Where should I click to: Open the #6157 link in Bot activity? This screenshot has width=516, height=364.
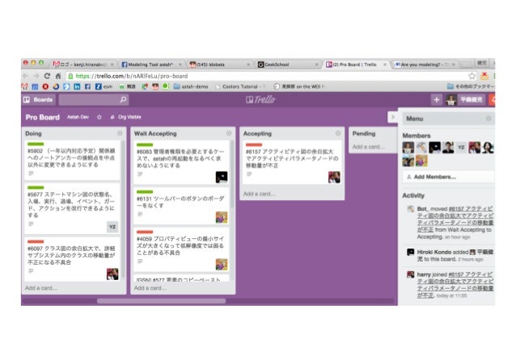click(x=455, y=219)
